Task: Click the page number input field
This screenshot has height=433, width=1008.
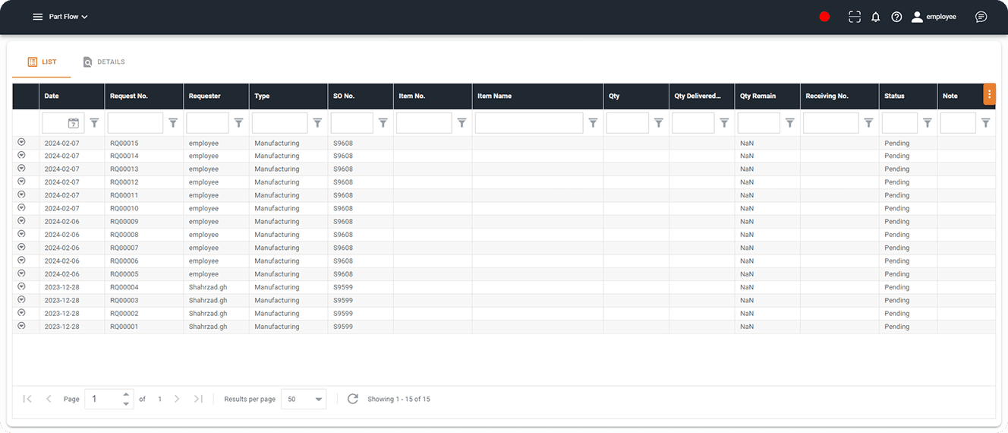Action: coord(102,399)
